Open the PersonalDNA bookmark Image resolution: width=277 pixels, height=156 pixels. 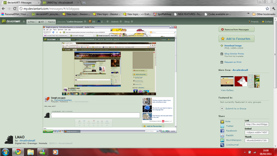coord(15,14)
